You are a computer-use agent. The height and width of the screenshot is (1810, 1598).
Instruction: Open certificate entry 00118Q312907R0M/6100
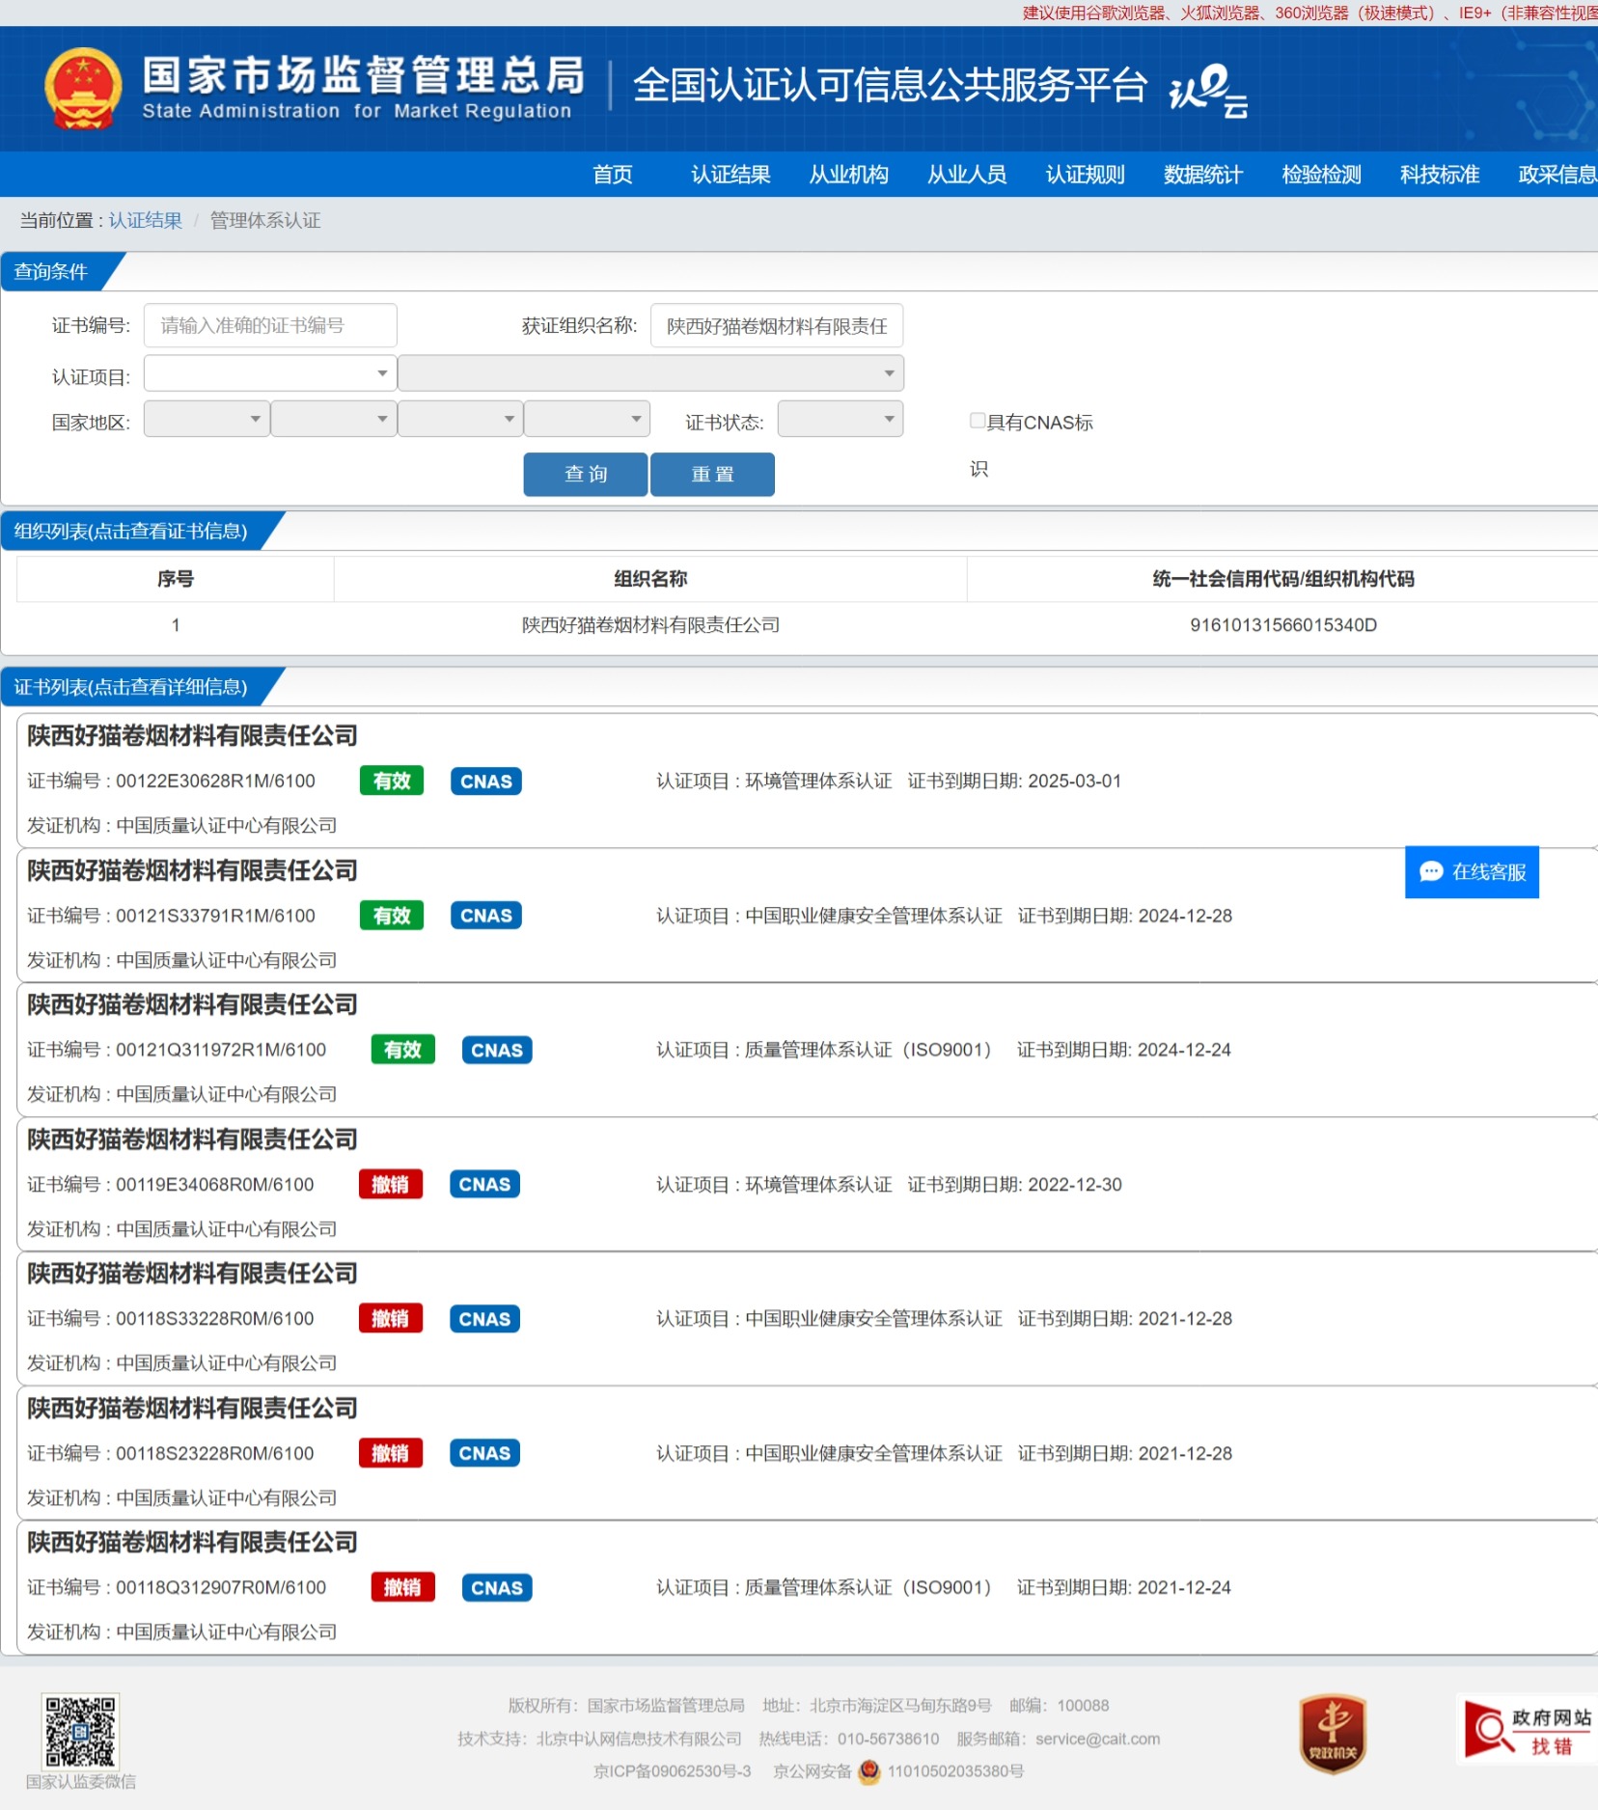pos(807,1587)
